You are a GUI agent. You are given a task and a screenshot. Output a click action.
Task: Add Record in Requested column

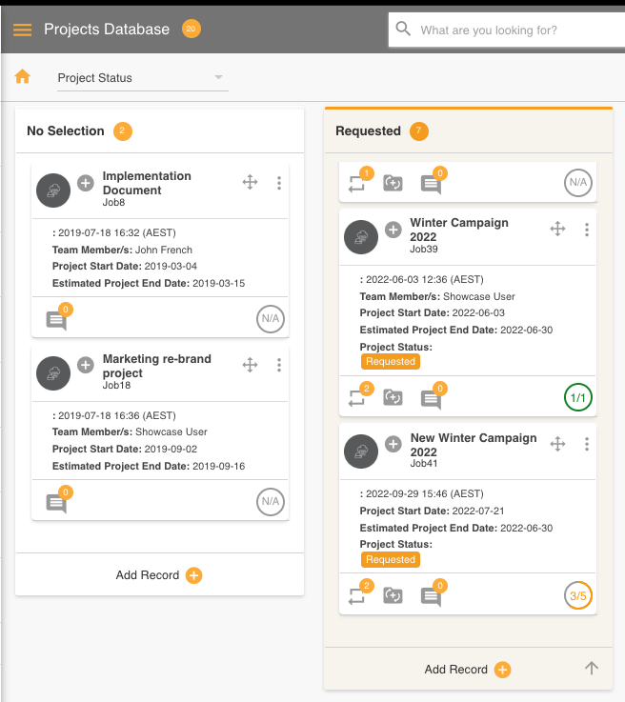pyautogui.click(x=468, y=670)
